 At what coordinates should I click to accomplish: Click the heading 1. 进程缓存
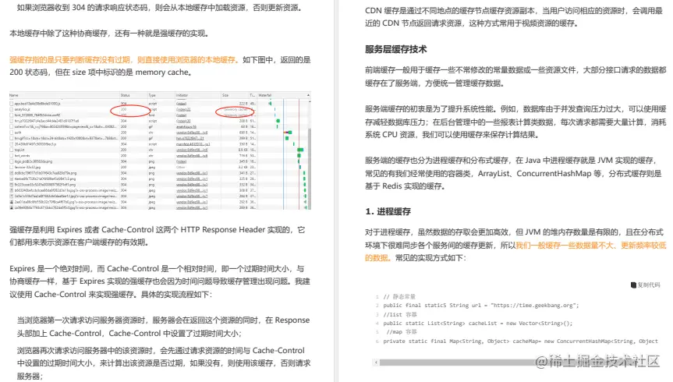click(388, 211)
